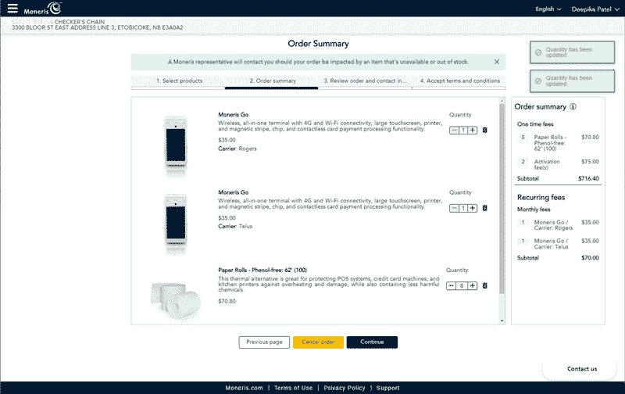Click the product list vertical scrollbar
The width and height of the screenshot is (625, 394).
click(x=502, y=199)
